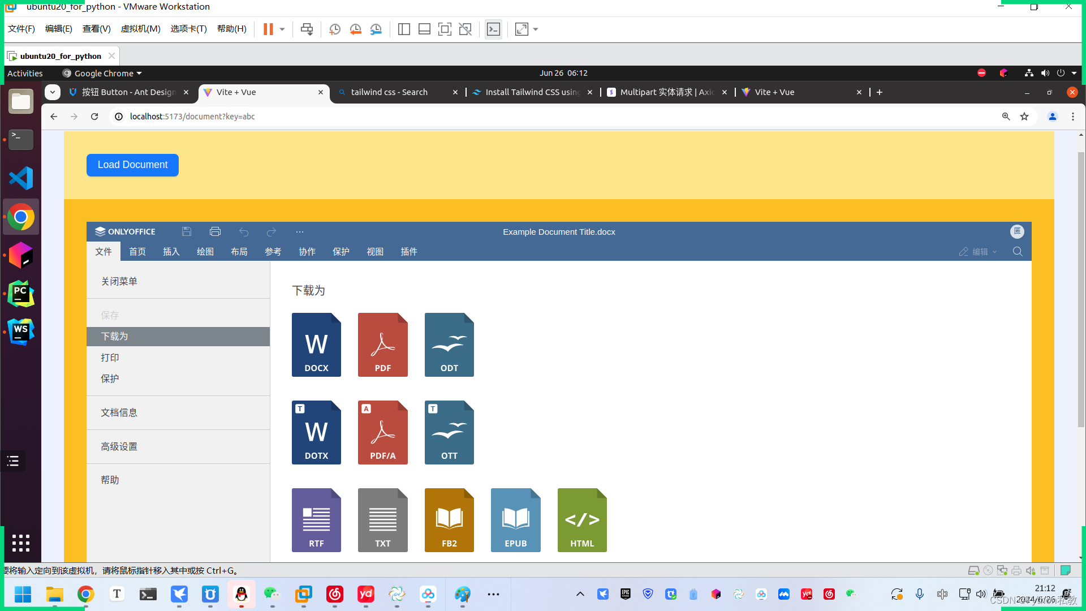The height and width of the screenshot is (611, 1086).
Task: Click the more options ellipsis menu
Action: (x=300, y=231)
